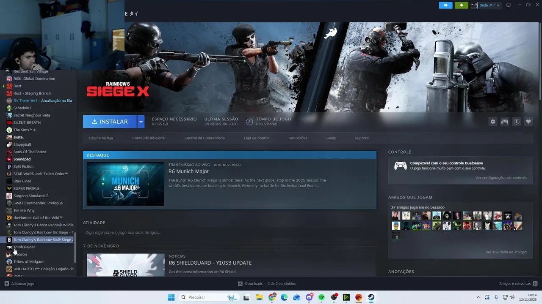Open the Windows Start button
This screenshot has height=304, width=542.
171,297
